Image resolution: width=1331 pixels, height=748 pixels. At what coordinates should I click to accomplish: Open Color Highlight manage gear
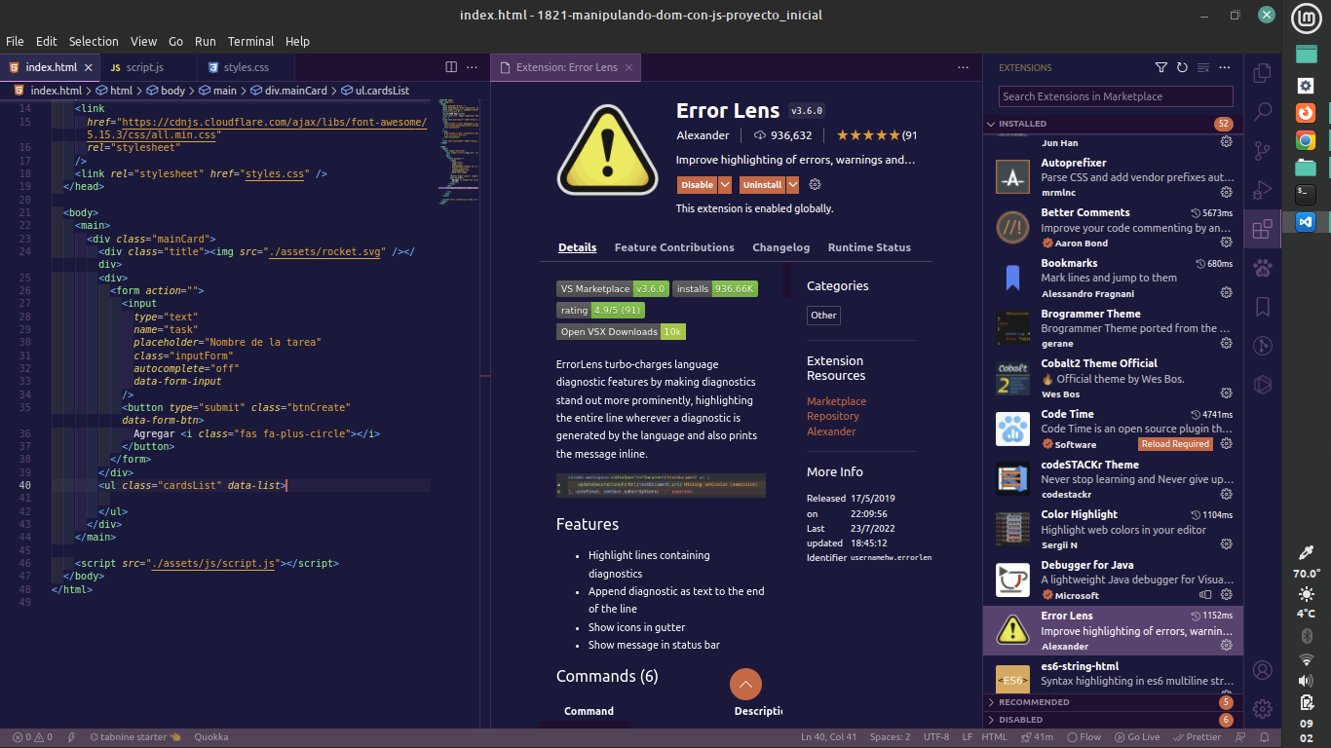(1226, 544)
